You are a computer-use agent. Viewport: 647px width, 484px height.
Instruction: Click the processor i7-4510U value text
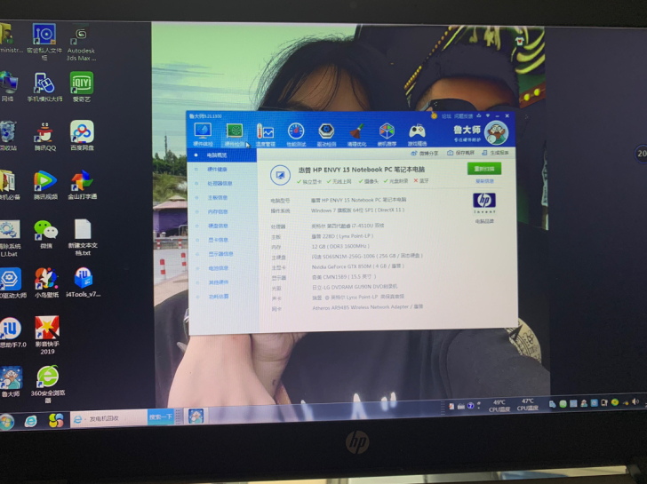click(x=347, y=226)
